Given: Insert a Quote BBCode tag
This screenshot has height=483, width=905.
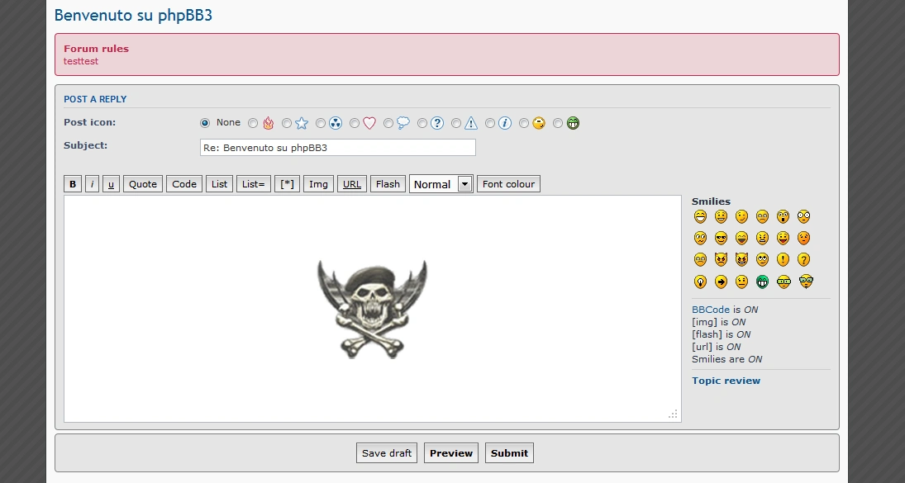Looking at the screenshot, I should point(142,184).
